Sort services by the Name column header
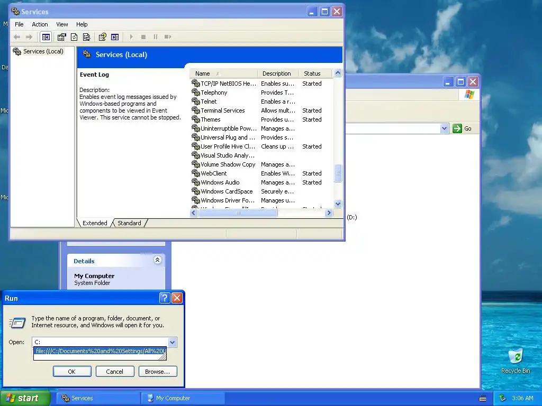The height and width of the screenshot is (406, 542). (224, 73)
